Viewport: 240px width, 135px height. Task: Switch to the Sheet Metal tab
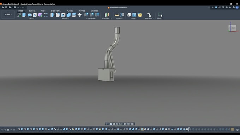pyautogui.click(x=55, y=11)
